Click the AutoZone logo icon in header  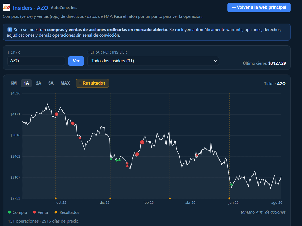[7, 7]
